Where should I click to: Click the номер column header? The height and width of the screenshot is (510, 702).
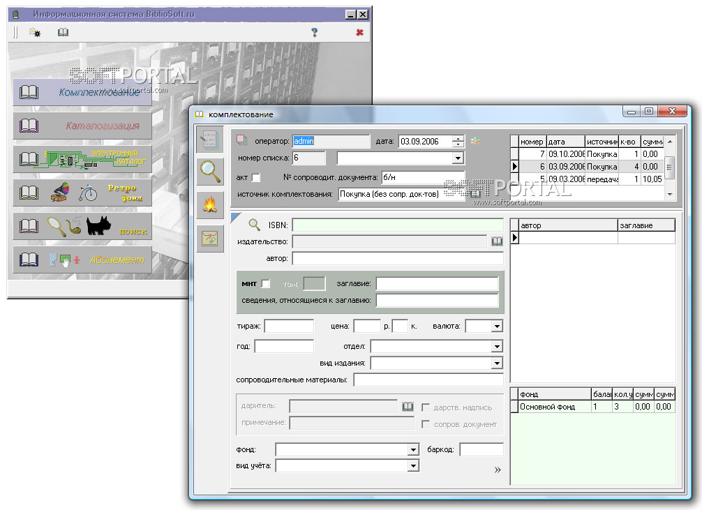click(x=532, y=142)
